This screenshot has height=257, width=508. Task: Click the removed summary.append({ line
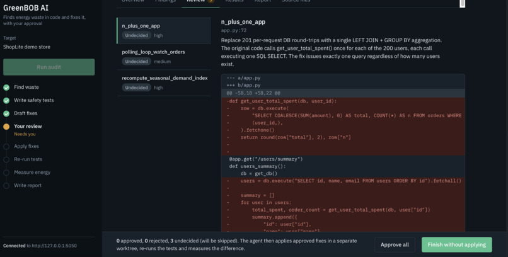click(x=343, y=217)
